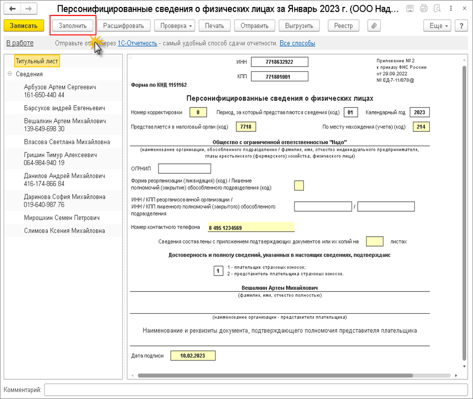Click the Расшифровать button
473x399 pixels.
point(124,26)
